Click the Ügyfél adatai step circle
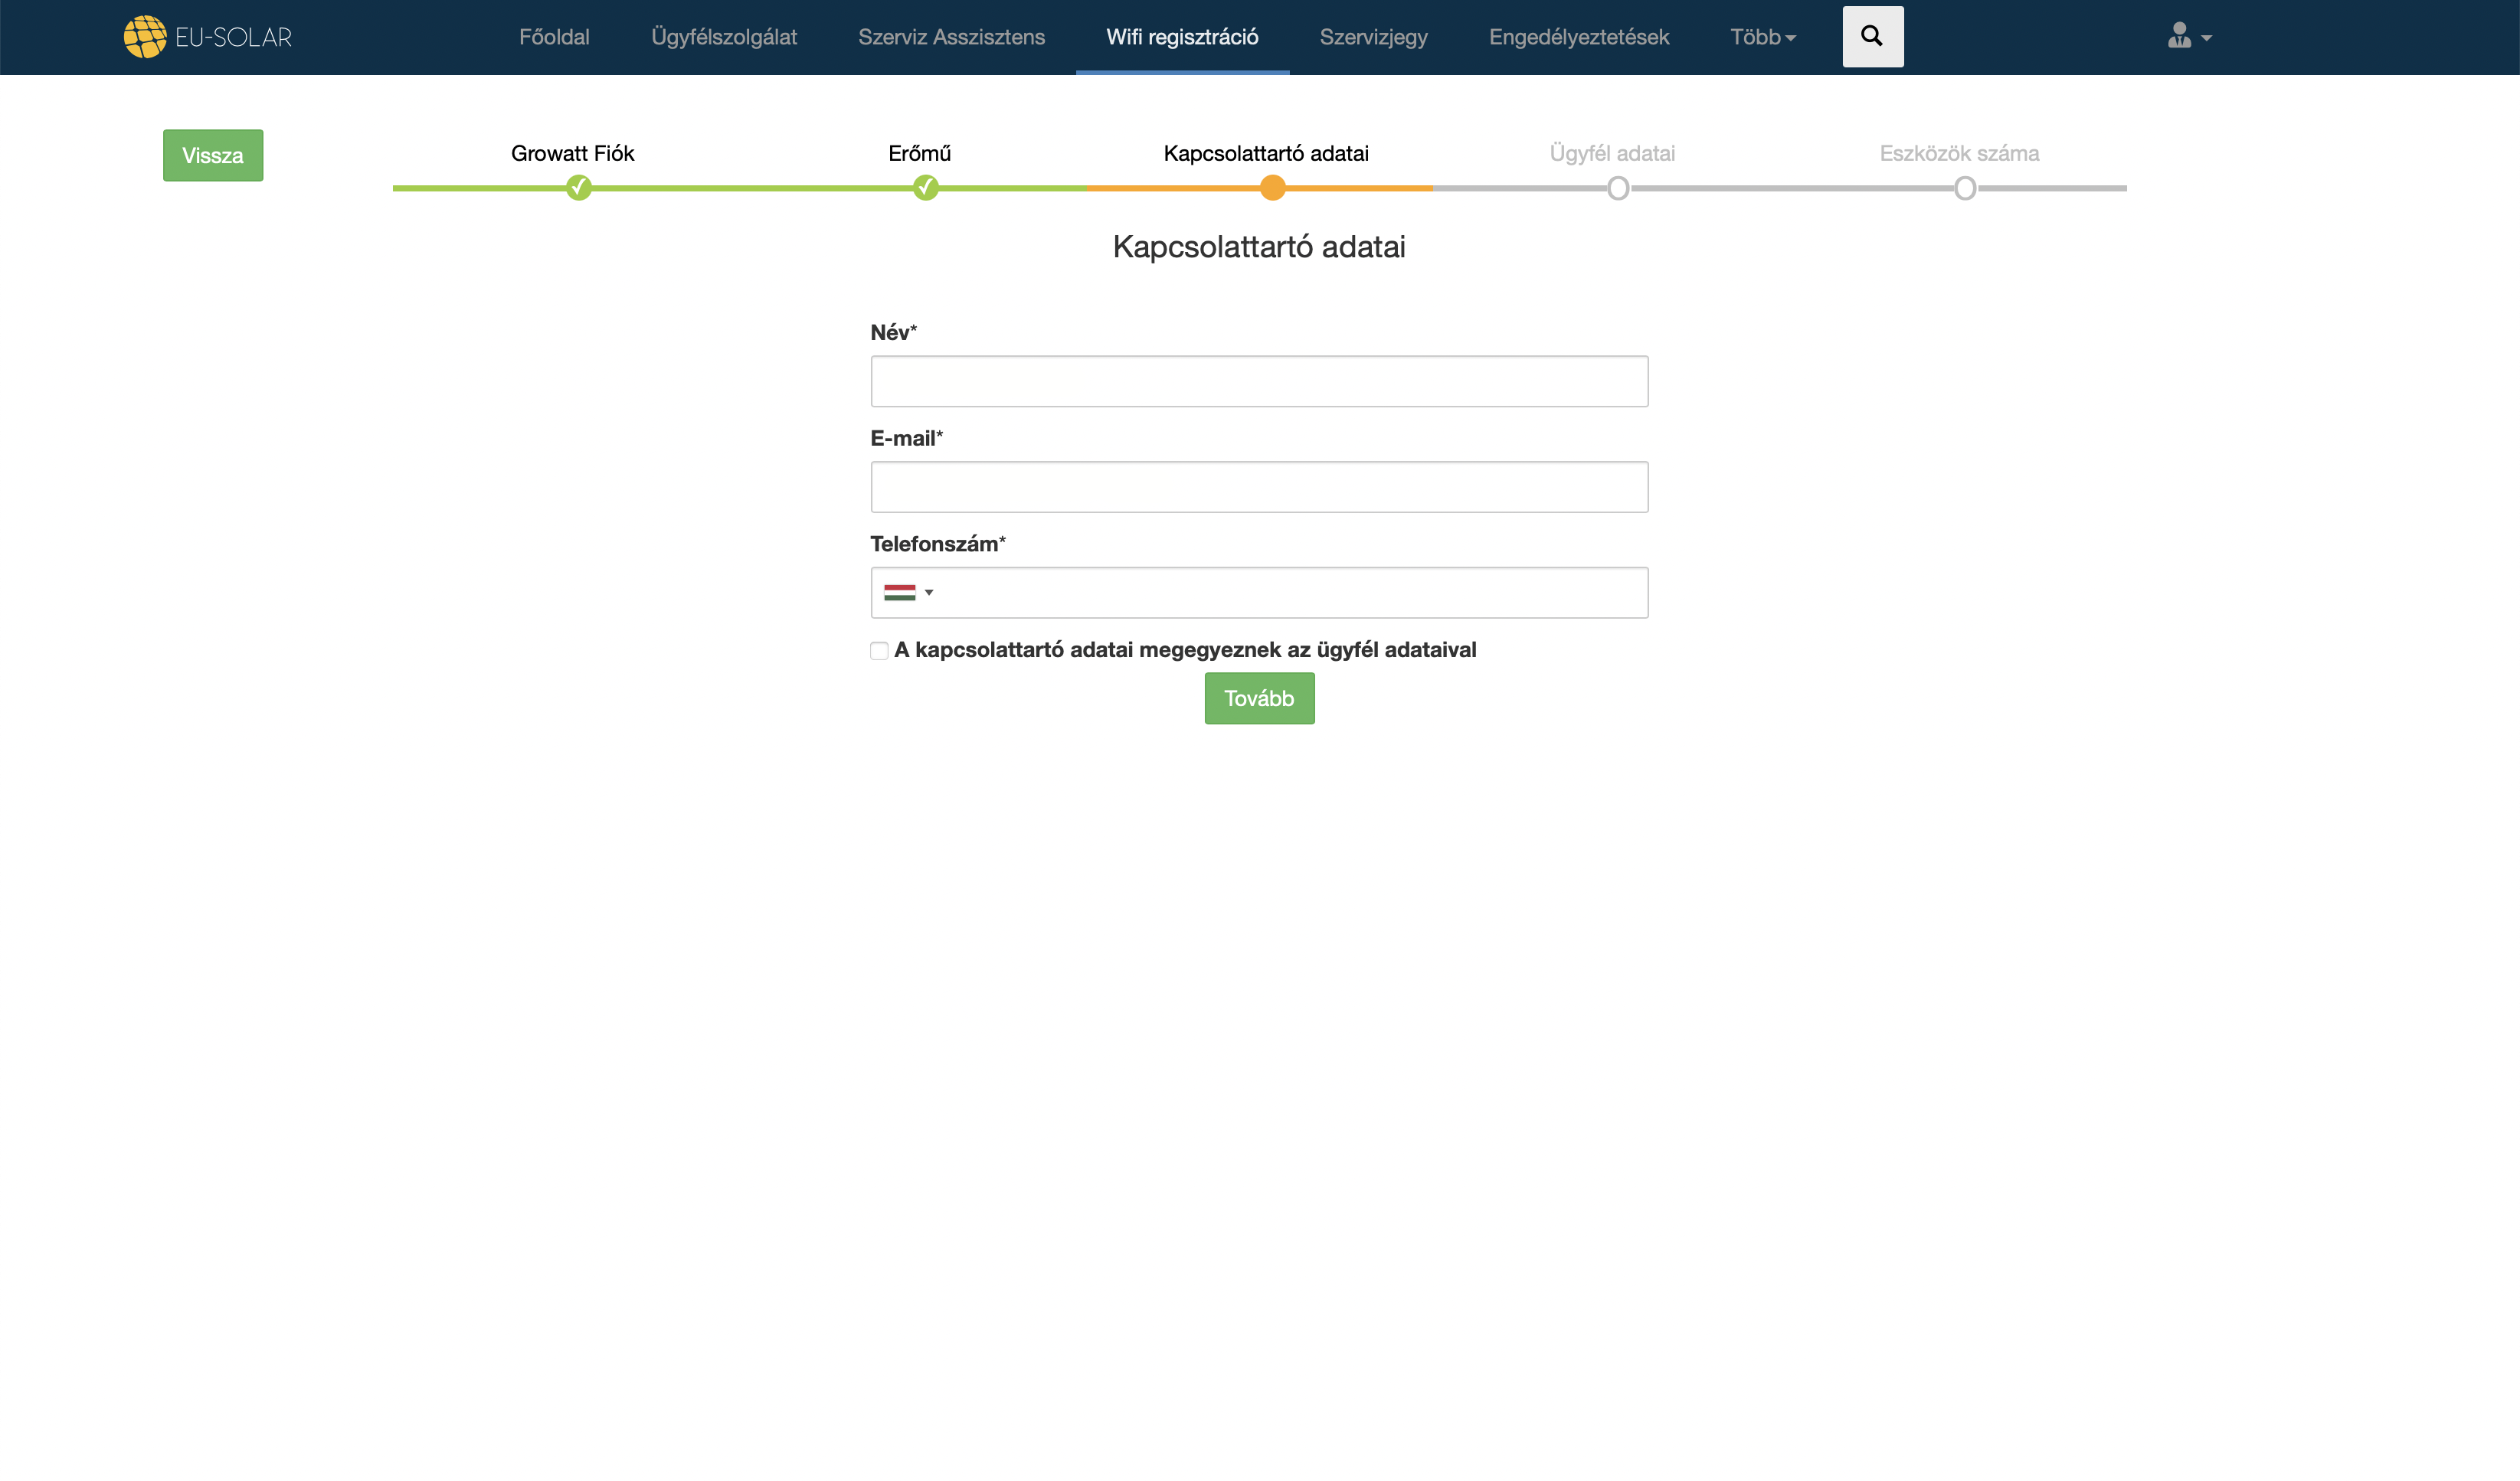The image size is (2520, 1481). 1618,188
